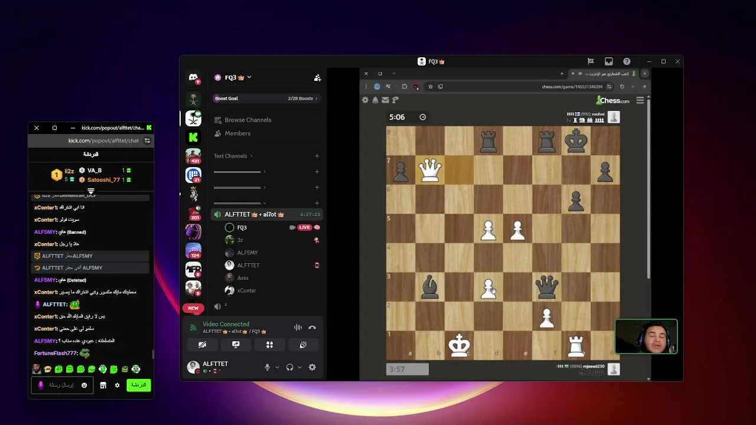This screenshot has height=425, width=756.
Task: Open Chess.com messages envelope icon
Action: coord(385,100)
